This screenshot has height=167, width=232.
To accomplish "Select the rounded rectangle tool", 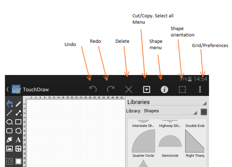I will (x=9, y=131).
